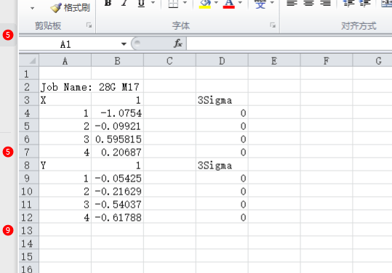Click cell with value 0.20687
This screenshot has width=392, height=273.
(118, 152)
